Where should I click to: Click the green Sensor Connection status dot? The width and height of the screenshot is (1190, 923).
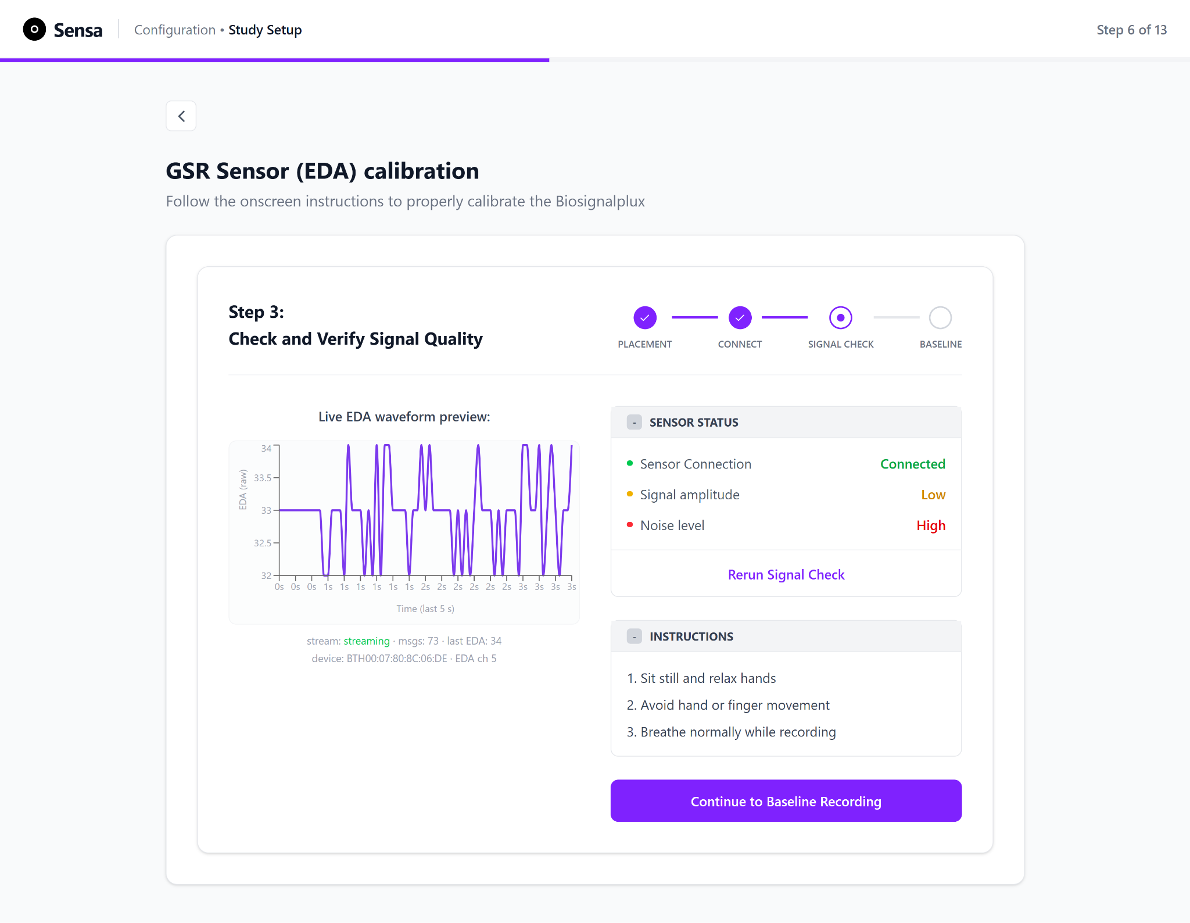[x=630, y=463]
